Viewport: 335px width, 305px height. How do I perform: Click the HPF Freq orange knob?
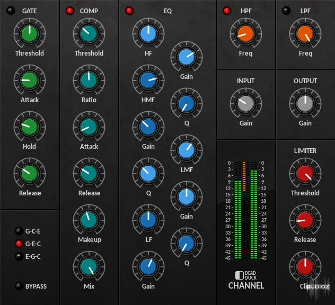pos(246,34)
